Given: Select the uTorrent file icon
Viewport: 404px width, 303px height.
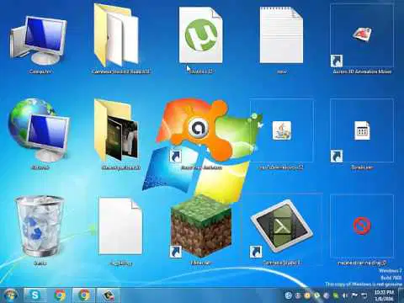Looking at the screenshot, I should click(x=200, y=35).
